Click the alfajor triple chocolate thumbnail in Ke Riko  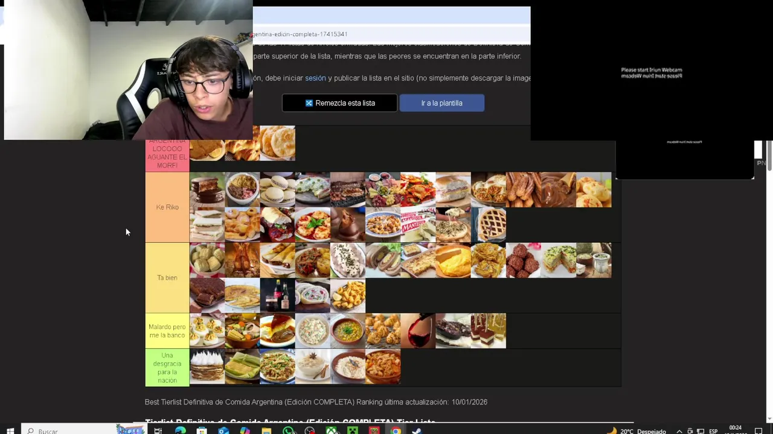pyautogui.click(x=207, y=190)
